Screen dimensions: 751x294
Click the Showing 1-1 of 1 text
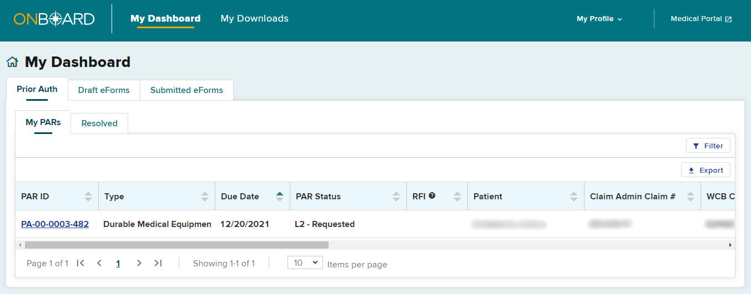click(224, 264)
